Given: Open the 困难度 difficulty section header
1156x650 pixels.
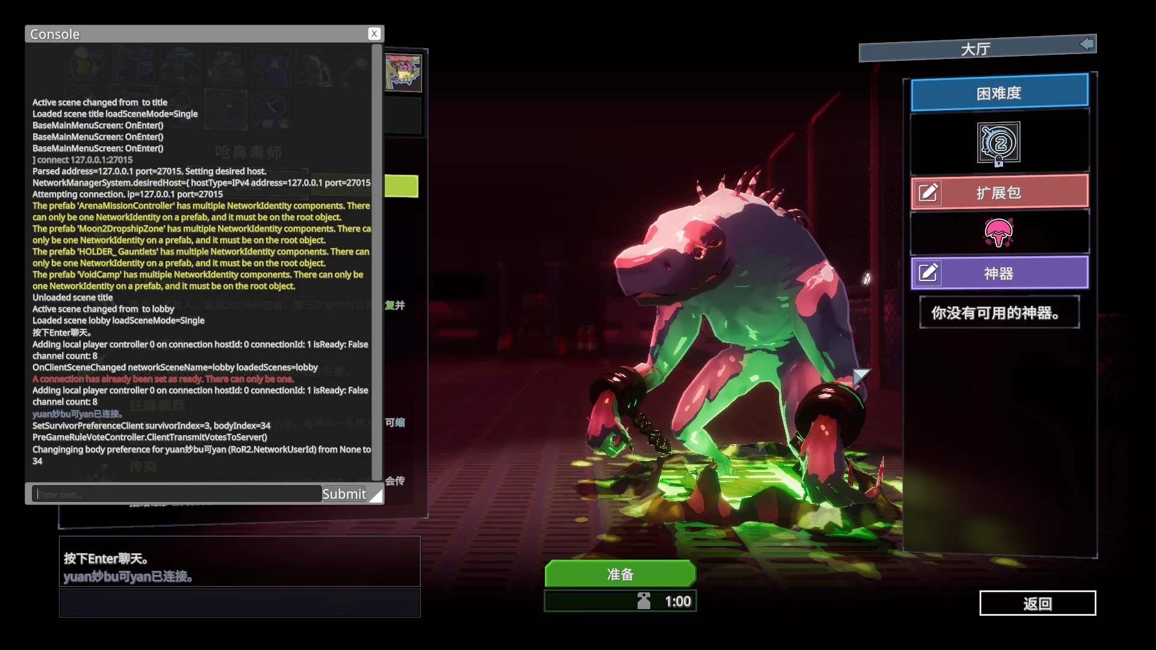Looking at the screenshot, I should pyautogui.click(x=999, y=93).
